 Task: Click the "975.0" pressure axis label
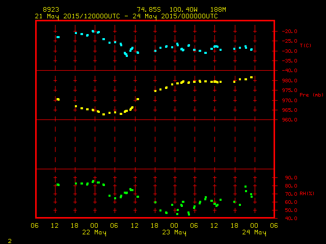(290, 90)
